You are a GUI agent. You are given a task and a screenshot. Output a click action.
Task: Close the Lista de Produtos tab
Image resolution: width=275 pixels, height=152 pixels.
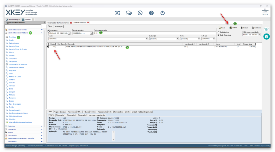(88, 23)
